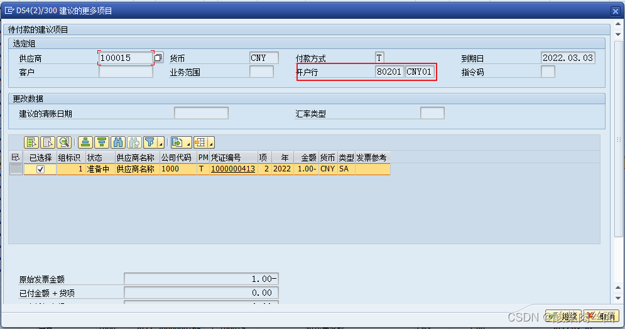Click the 类型 column header
625x329 pixels.
pos(346,158)
